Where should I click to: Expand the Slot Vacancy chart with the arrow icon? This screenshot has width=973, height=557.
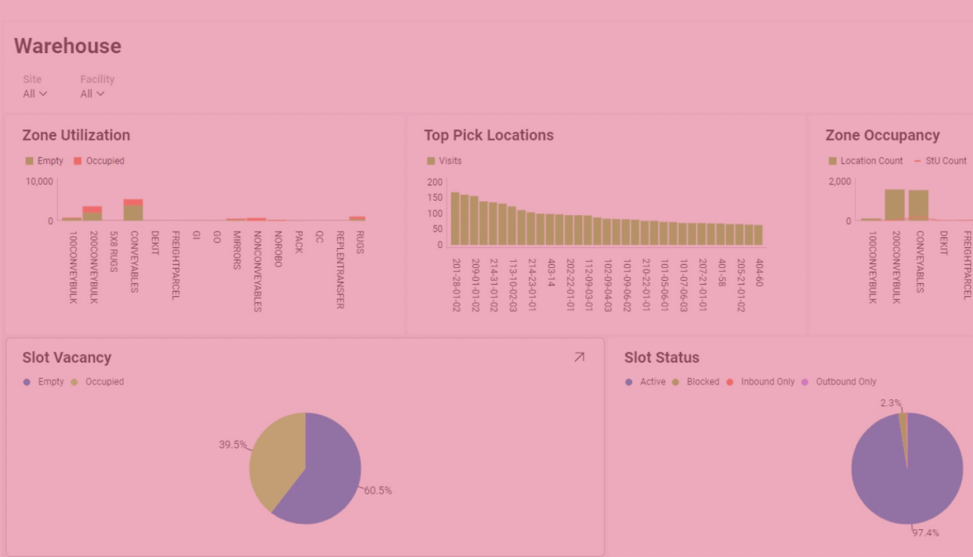pyautogui.click(x=579, y=358)
